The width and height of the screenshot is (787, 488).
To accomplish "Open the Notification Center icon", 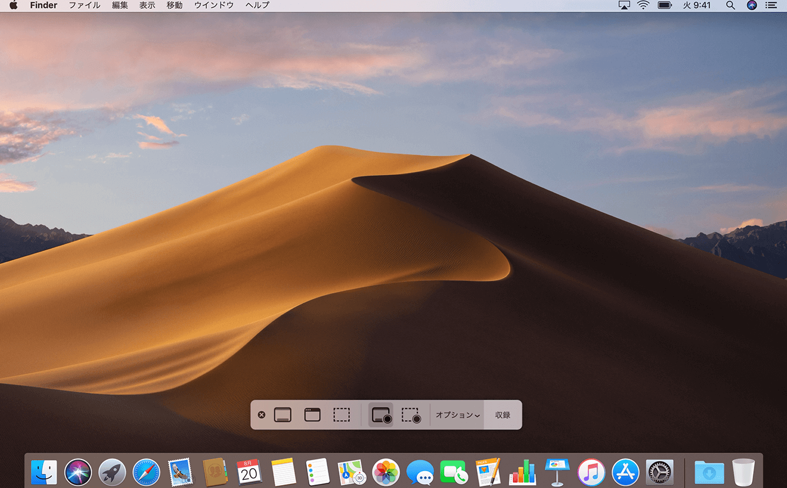I will [x=771, y=5].
